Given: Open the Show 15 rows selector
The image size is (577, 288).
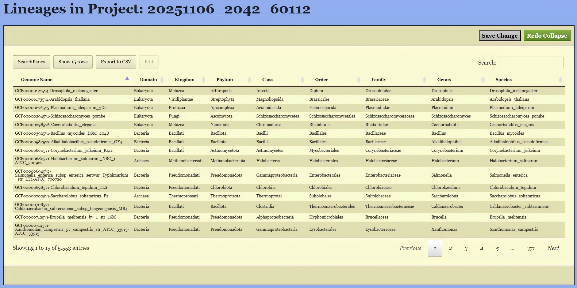Looking at the screenshot, I should pyautogui.click(x=73, y=62).
